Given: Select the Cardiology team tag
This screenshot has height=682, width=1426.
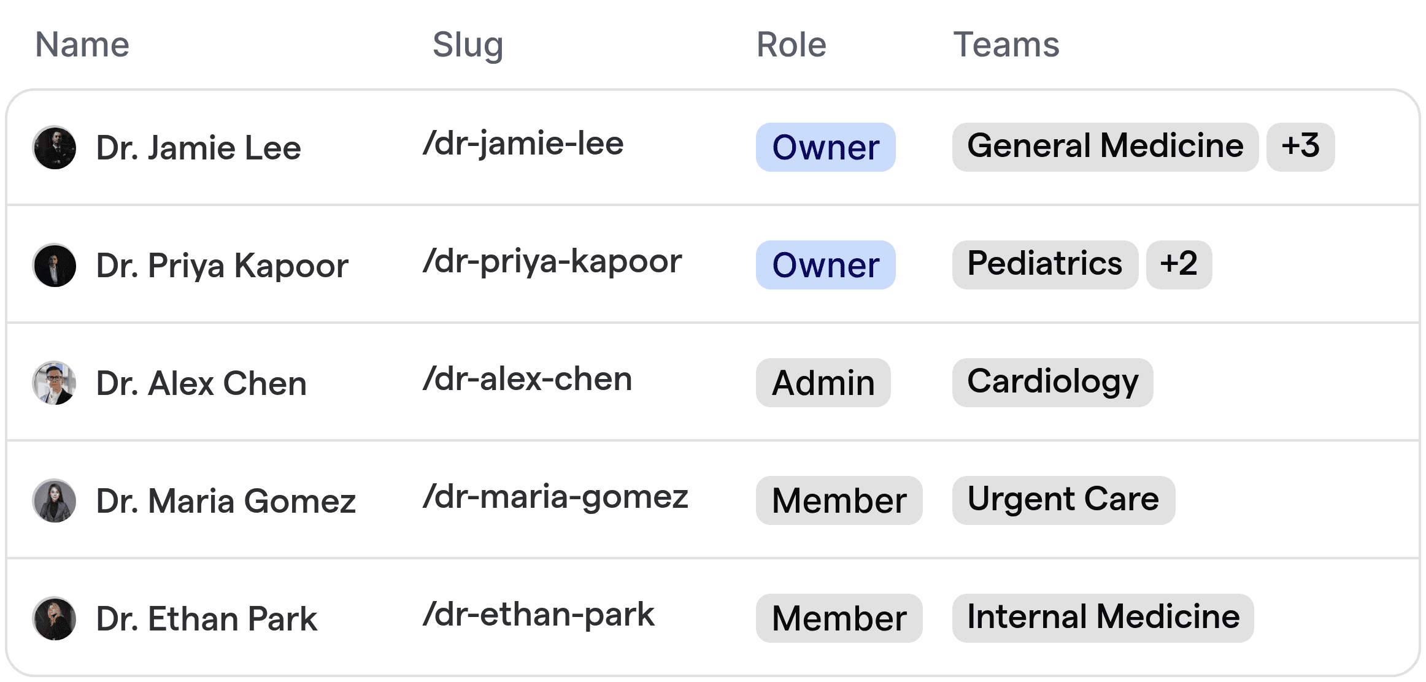Looking at the screenshot, I should pyautogui.click(x=1052, y=382).
